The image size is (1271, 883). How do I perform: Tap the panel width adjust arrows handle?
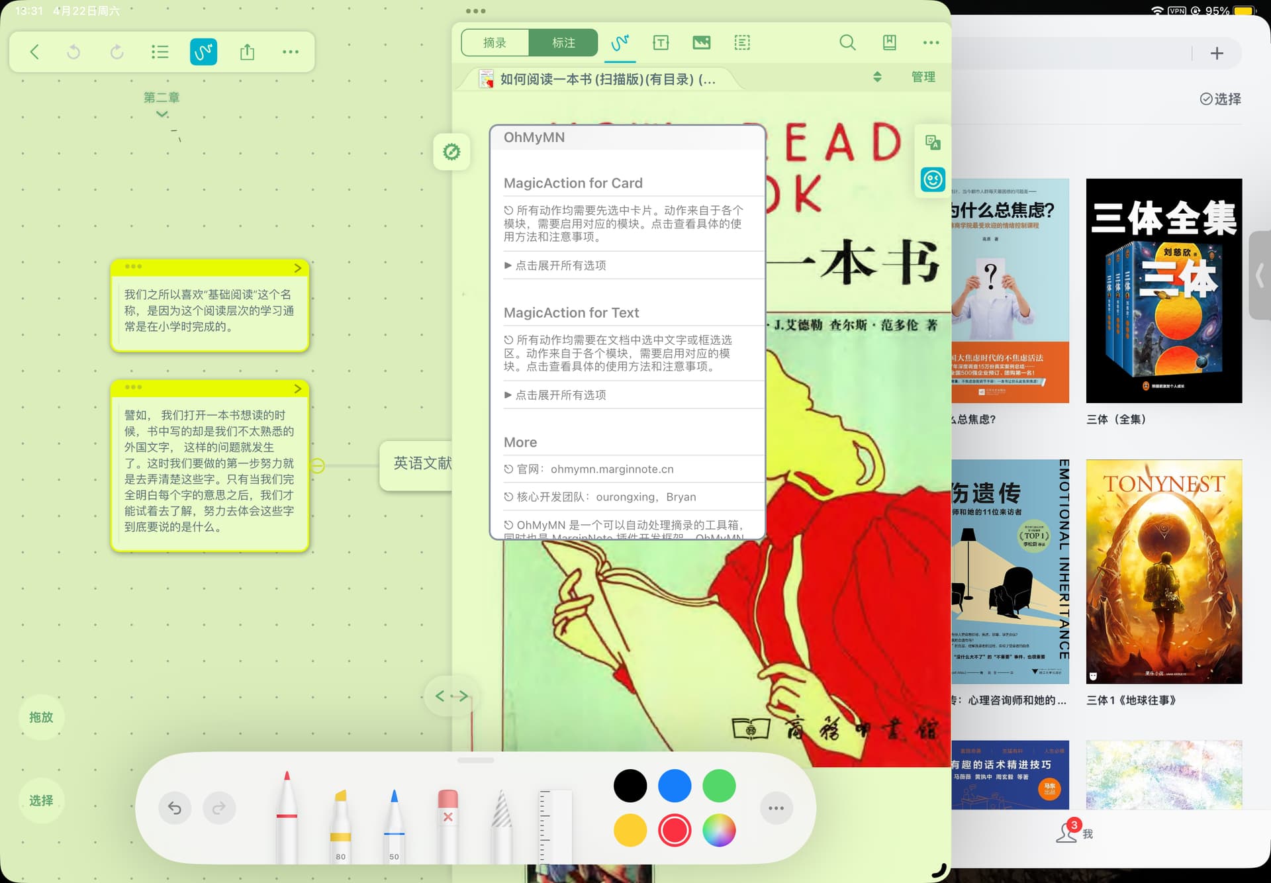click(x=451, y=696)
